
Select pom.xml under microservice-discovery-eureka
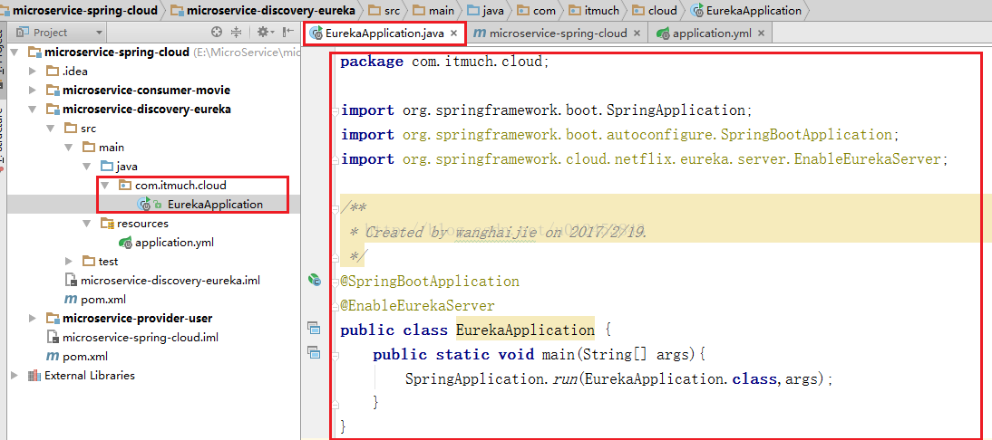(x=102, y=300)
